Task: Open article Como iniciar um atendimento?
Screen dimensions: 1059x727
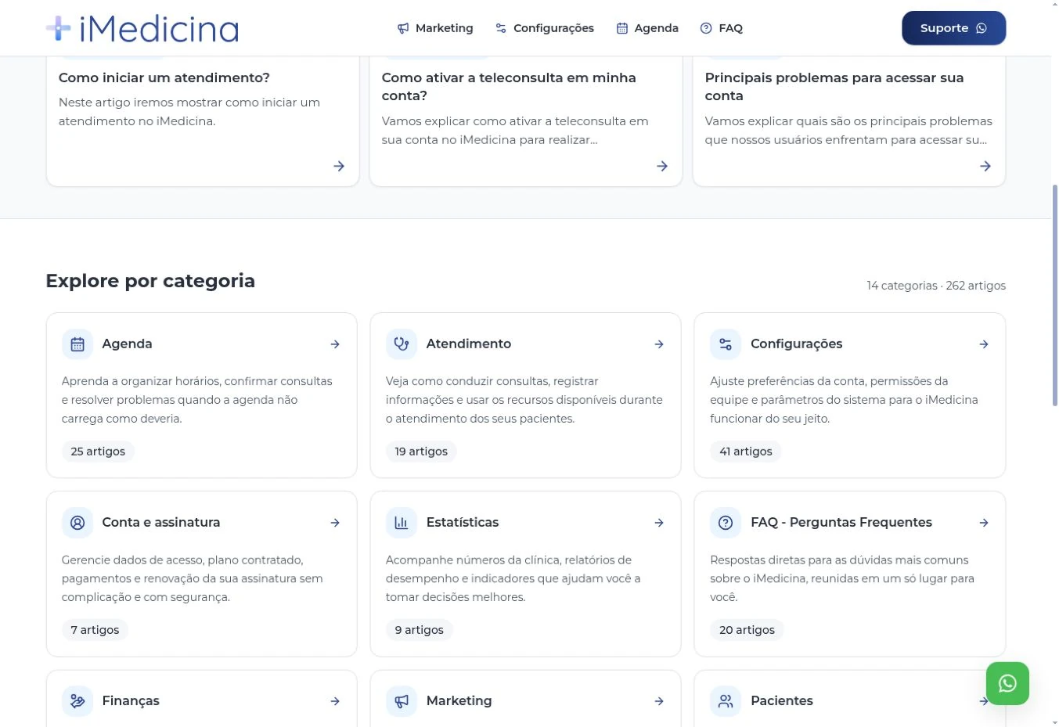Action: [164, 77]
